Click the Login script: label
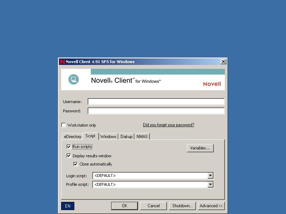 77,176
